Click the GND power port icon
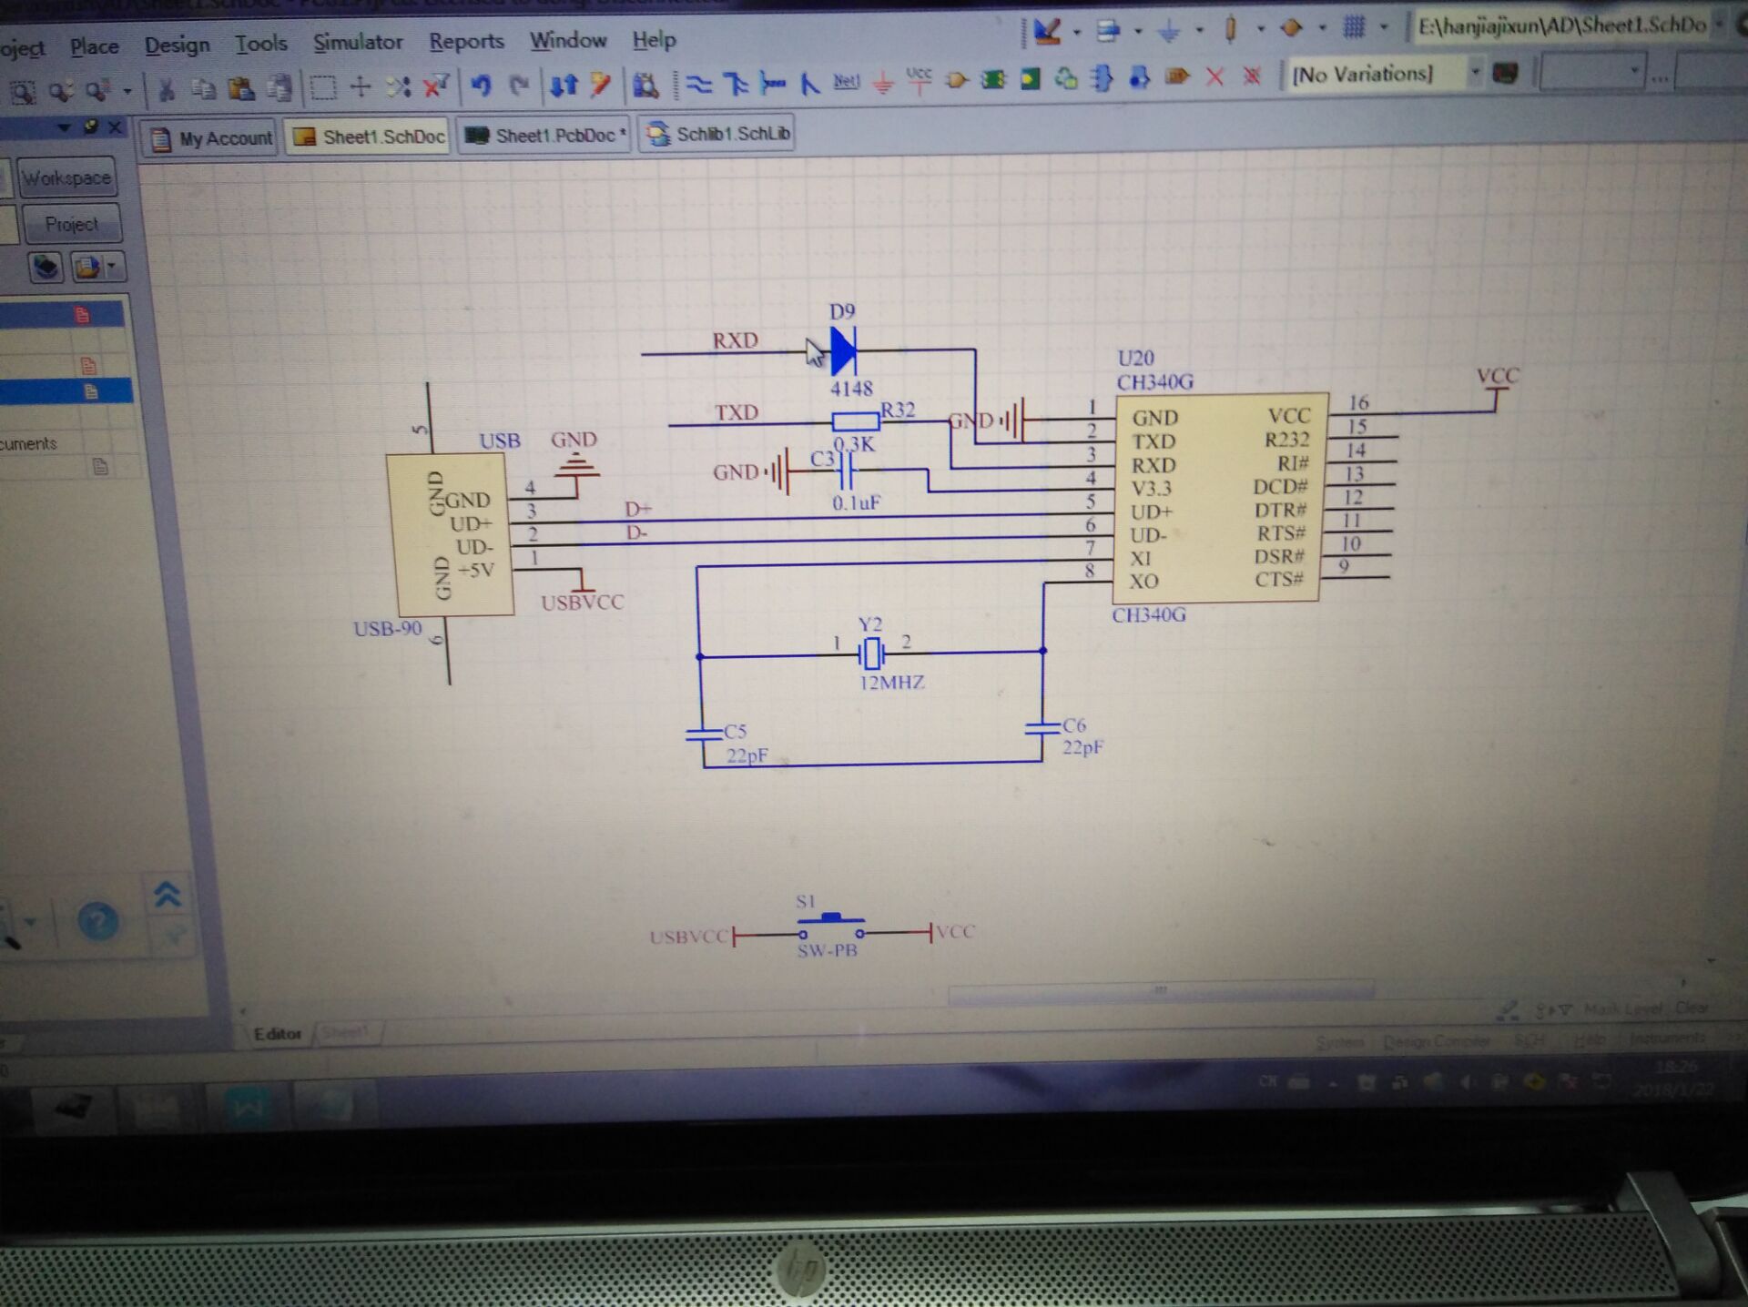Viewport: 1748px width, 1307px height. [x=882, y=83]
